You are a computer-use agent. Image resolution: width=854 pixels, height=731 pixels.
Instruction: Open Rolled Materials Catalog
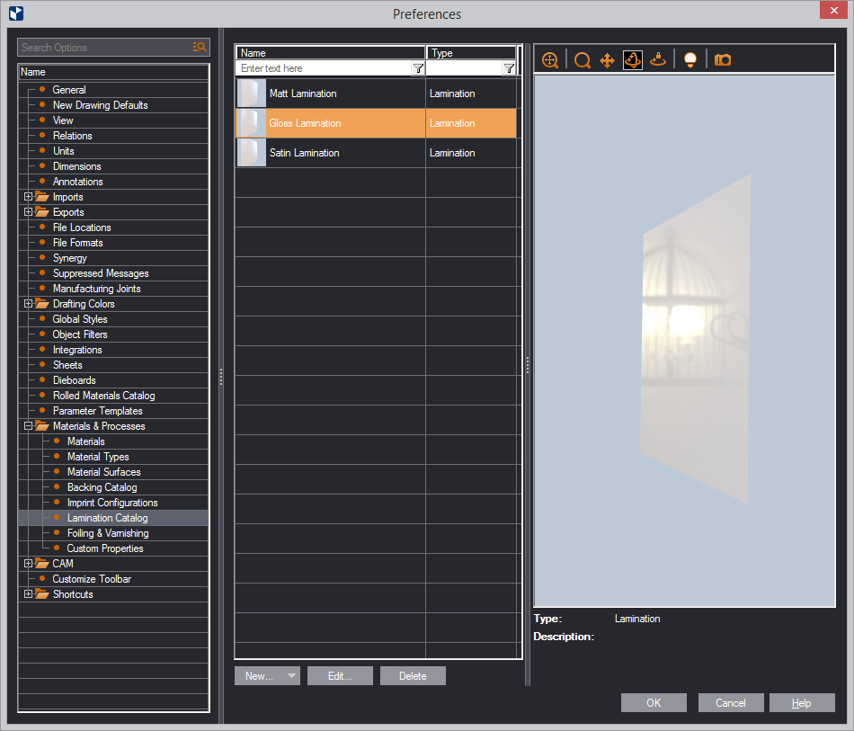coord(104,395)
